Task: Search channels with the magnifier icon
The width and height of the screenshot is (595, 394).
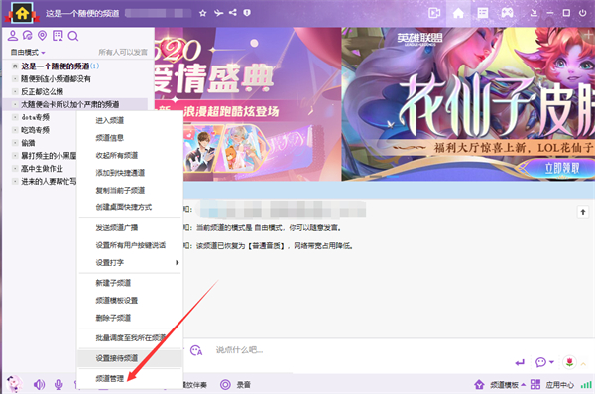Action: (72, 36)
